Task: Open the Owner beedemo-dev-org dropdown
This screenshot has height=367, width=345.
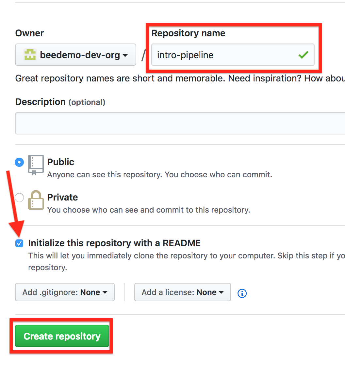Action: [x=75, y=55]
